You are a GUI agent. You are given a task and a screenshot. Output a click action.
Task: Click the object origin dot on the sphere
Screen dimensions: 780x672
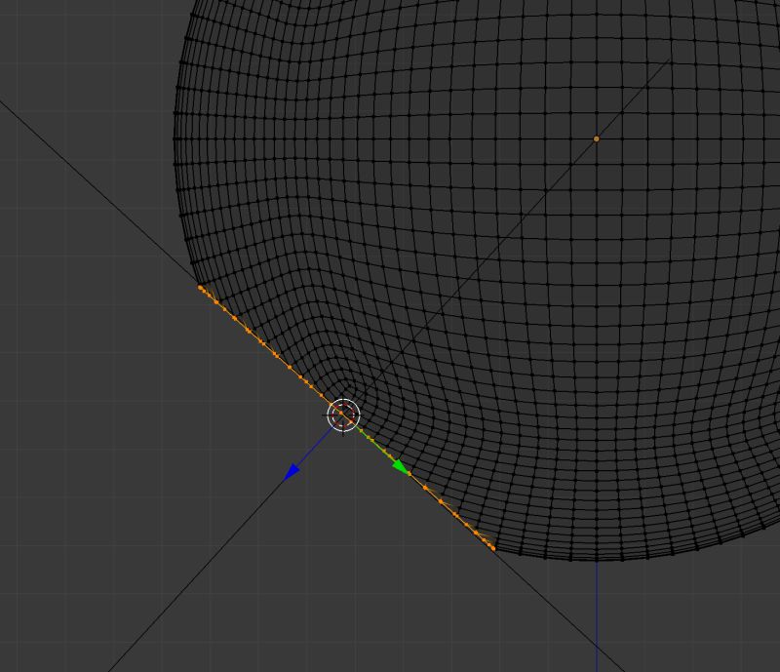pyautogui.click(x=597, y=139)
